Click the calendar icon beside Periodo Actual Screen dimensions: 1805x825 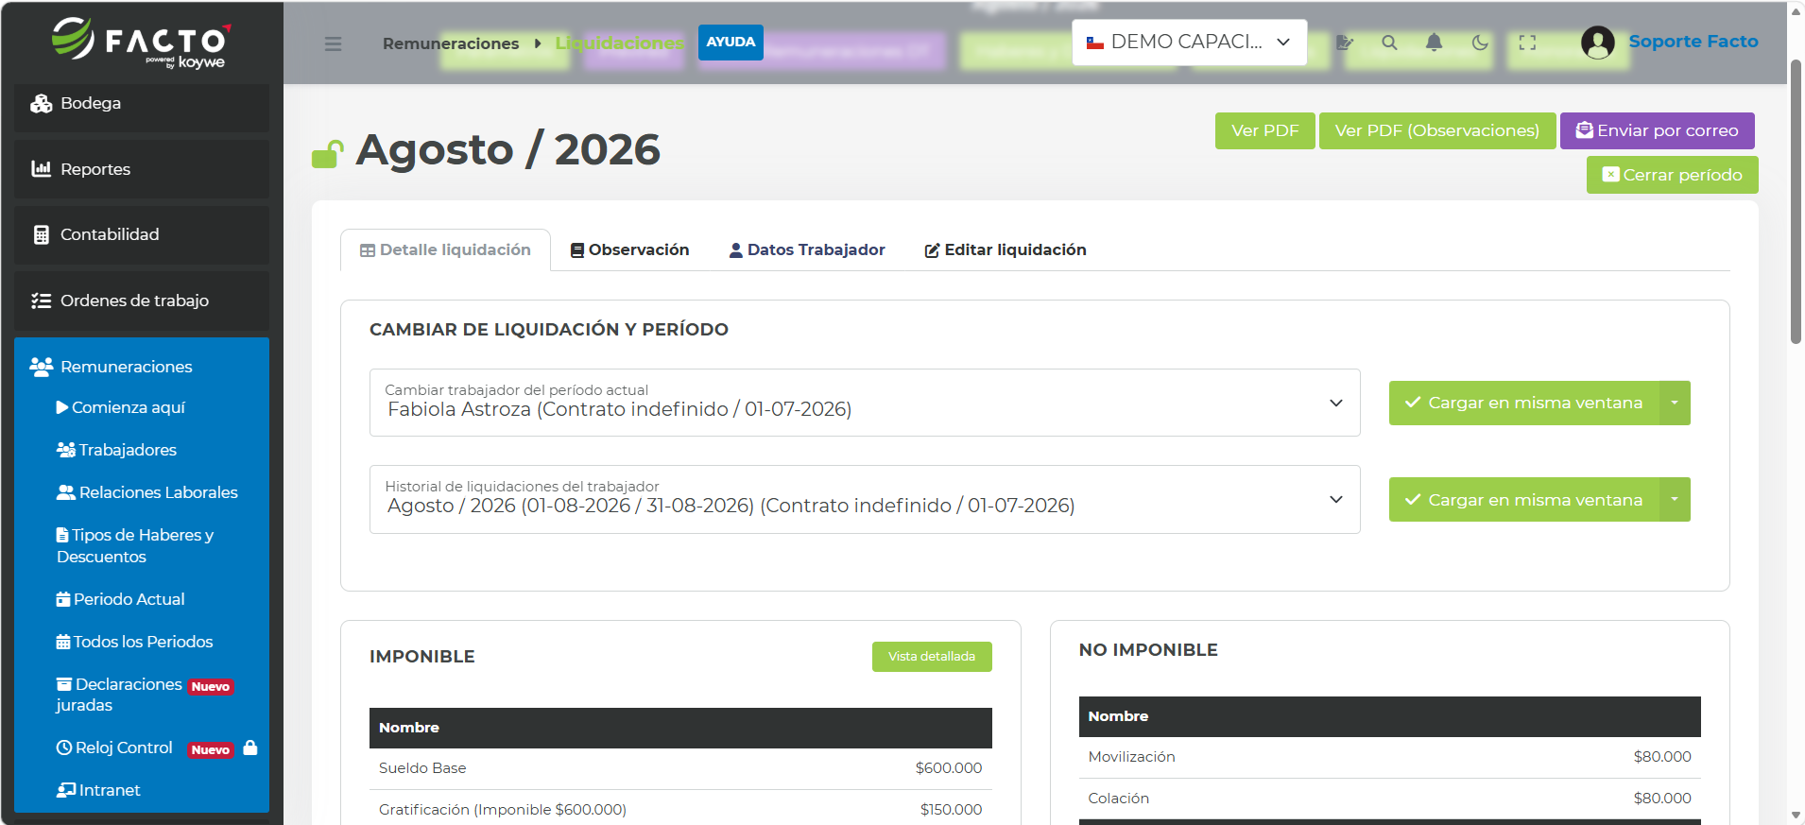[x=63, y=599]
